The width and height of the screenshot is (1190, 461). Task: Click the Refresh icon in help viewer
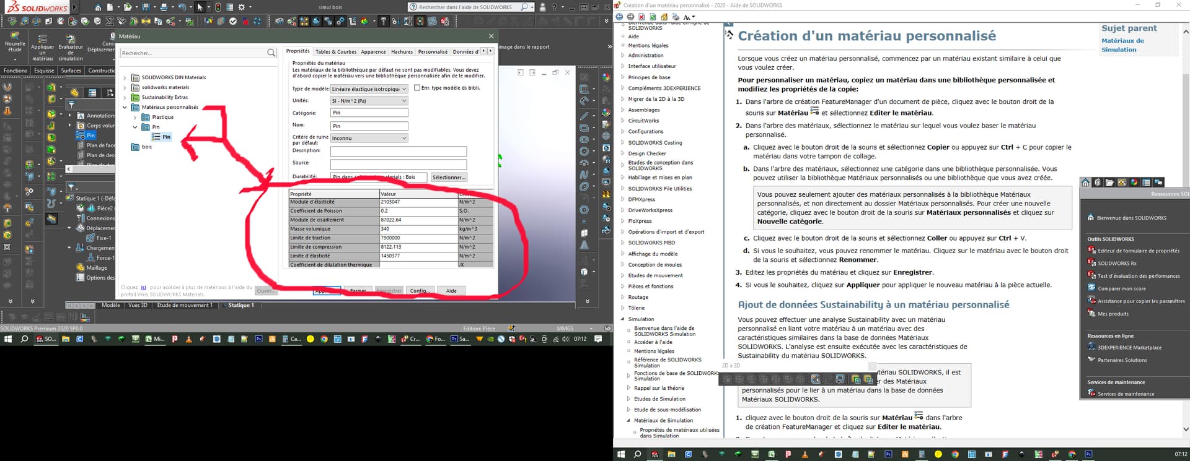click(653, 17)
